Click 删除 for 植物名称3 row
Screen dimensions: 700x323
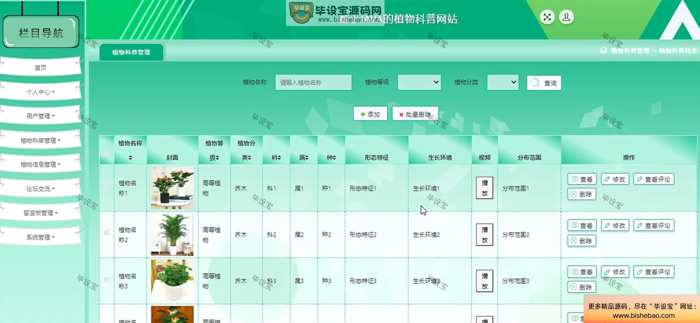(582, 287)
